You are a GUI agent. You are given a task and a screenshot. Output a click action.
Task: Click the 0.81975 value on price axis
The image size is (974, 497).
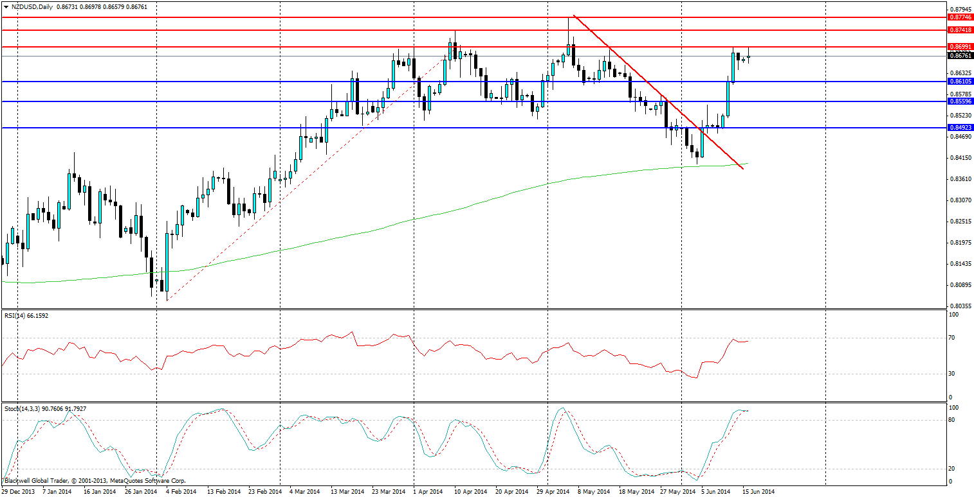coord(961,243)
